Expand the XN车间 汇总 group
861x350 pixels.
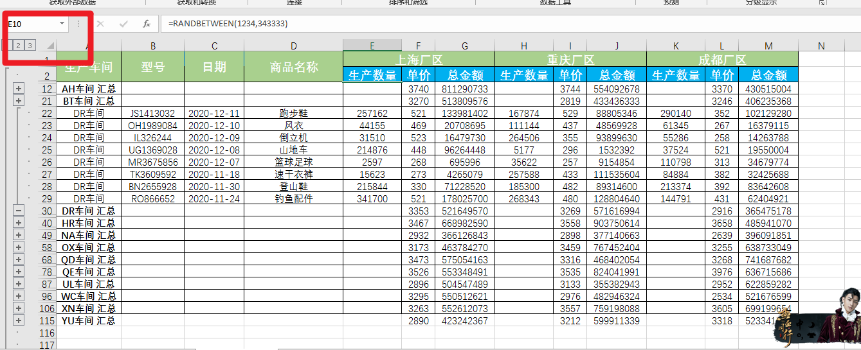coord(18,308)
